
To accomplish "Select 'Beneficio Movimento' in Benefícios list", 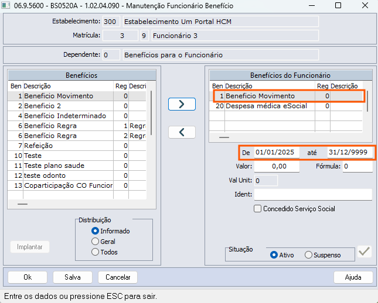I will pyautogui.click(x=77, y=96).
